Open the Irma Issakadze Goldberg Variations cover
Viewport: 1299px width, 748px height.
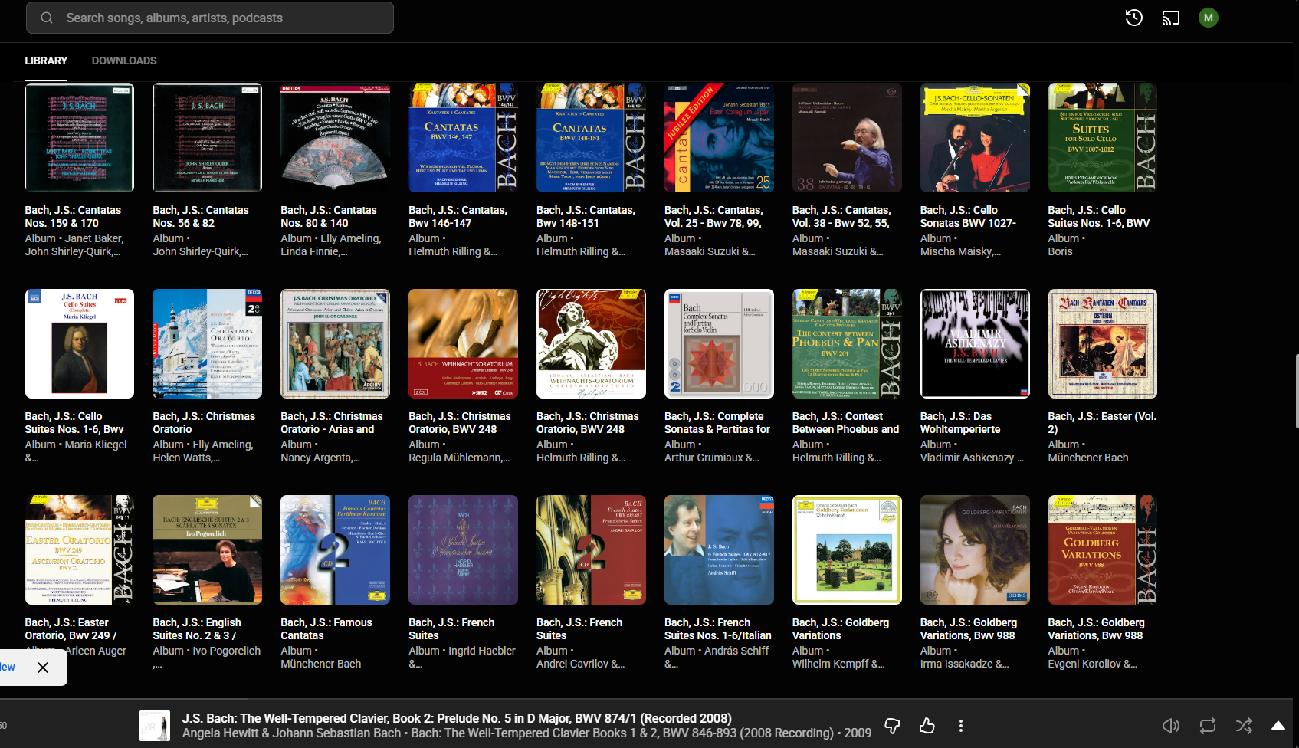click(x=975, y=550)
